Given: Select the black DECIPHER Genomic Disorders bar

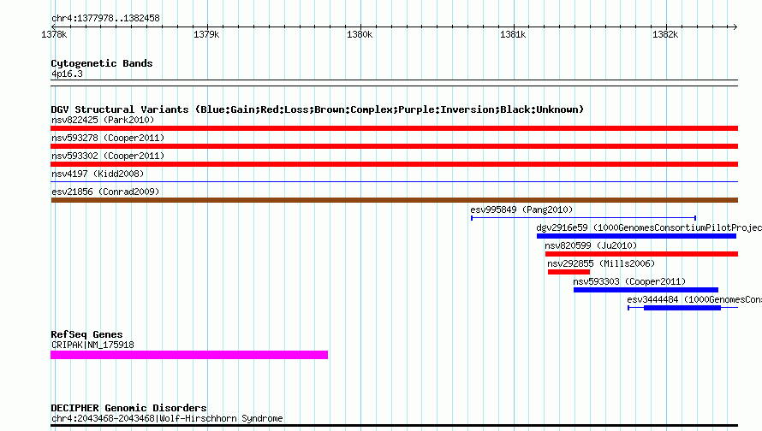Looking at the screenshot, I should point(394,426).
